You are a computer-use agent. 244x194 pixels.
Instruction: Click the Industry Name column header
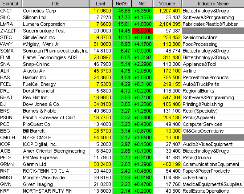point(213,4)
